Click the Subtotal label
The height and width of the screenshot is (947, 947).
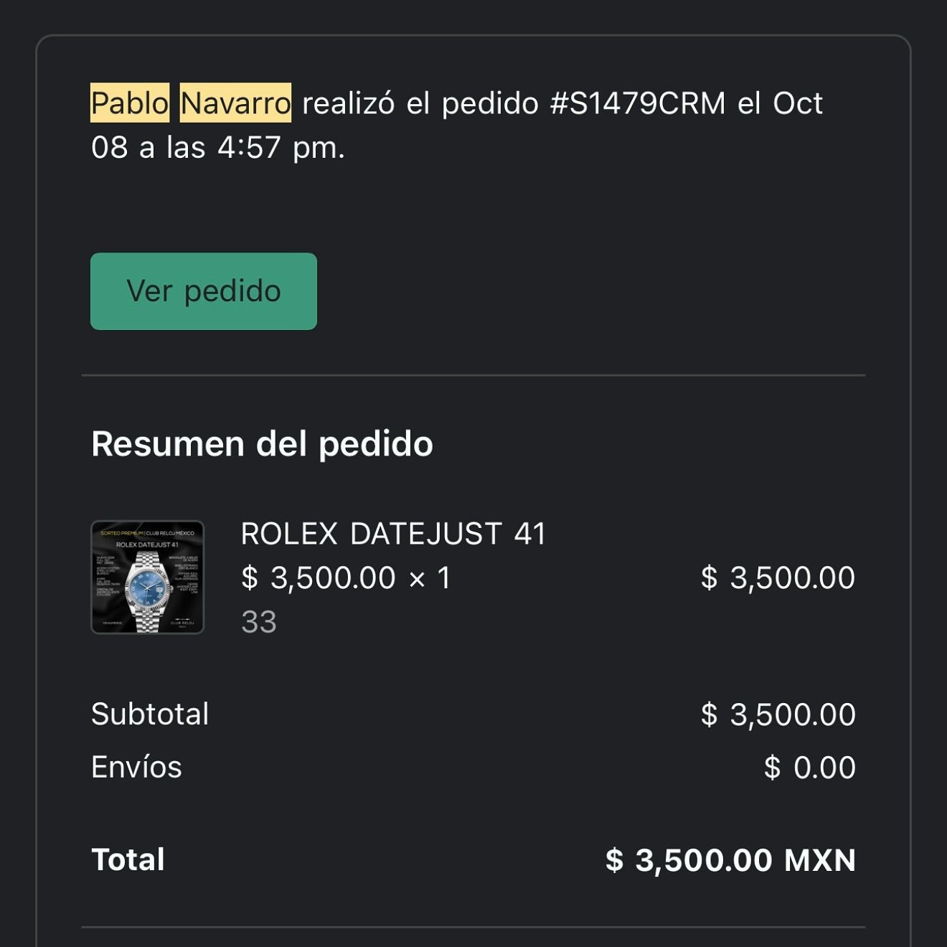click(x=150, y=714)
